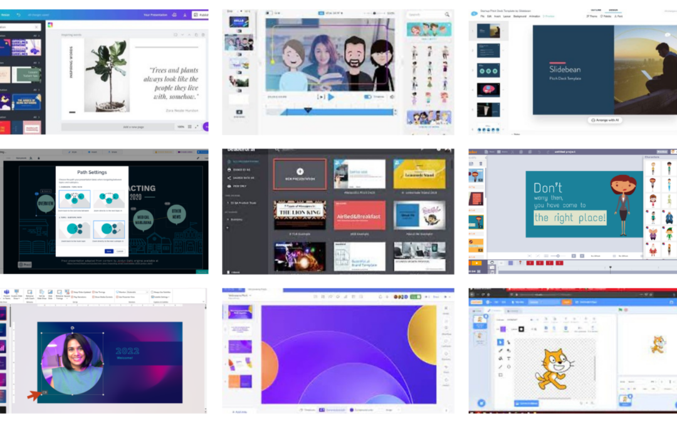
Task: Expand the Product Team folder in Beautiful.ai
Action: pos(242,203)
